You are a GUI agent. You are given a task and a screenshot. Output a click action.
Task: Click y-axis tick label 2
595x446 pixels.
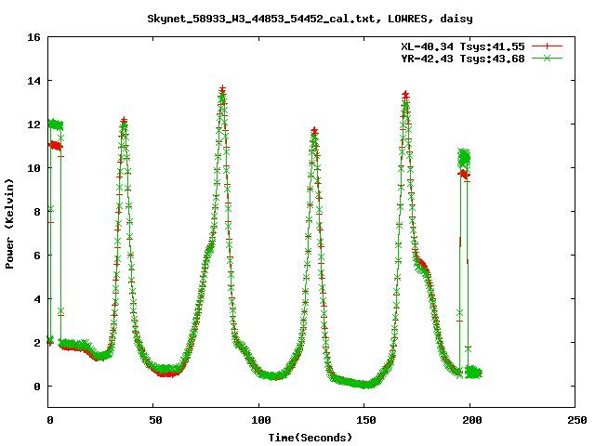point(37,343)
